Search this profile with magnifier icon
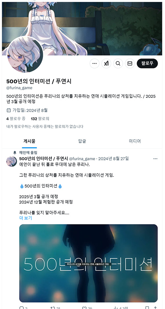 click(118, 63)
